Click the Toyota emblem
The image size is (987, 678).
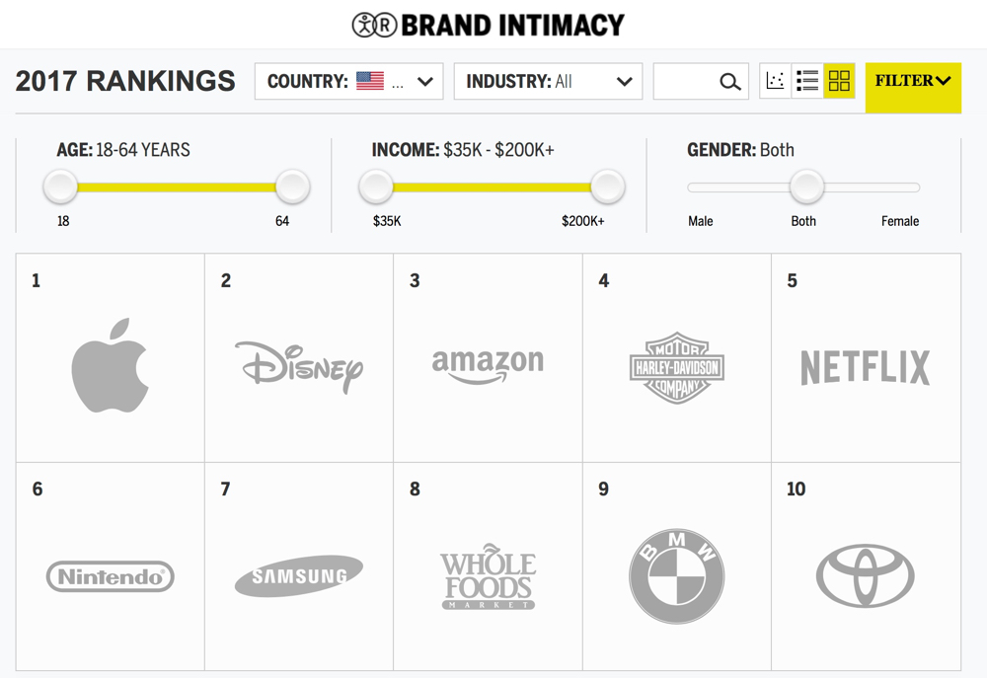coord(866,576)
